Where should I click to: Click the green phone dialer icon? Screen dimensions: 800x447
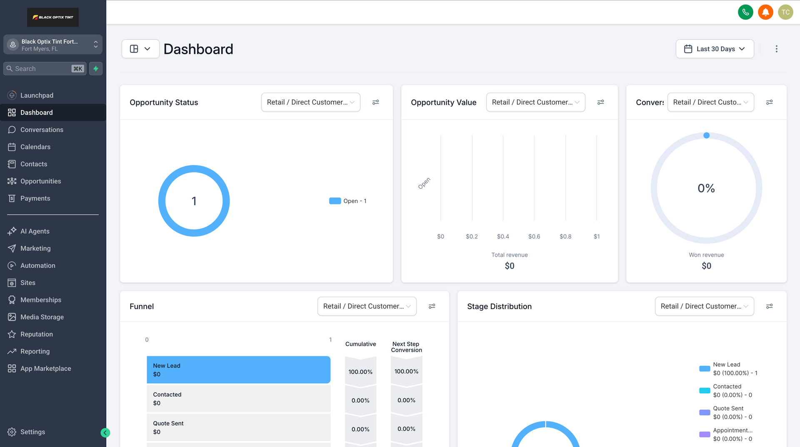[745, 12]
